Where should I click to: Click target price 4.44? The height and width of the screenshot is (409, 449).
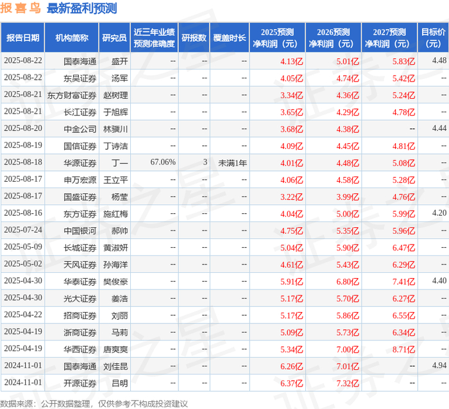click(439, 128)
